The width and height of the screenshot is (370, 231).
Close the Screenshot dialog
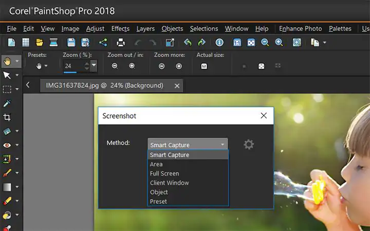[x=264, y=115]
